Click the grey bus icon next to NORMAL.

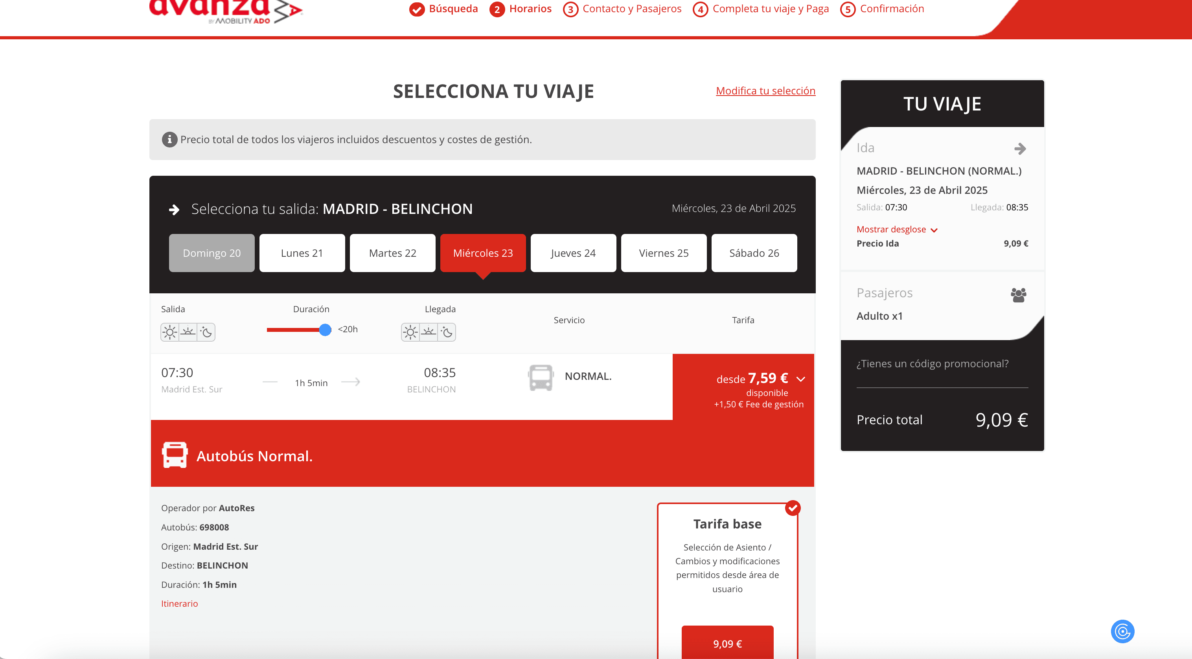[x=541, y=377]
